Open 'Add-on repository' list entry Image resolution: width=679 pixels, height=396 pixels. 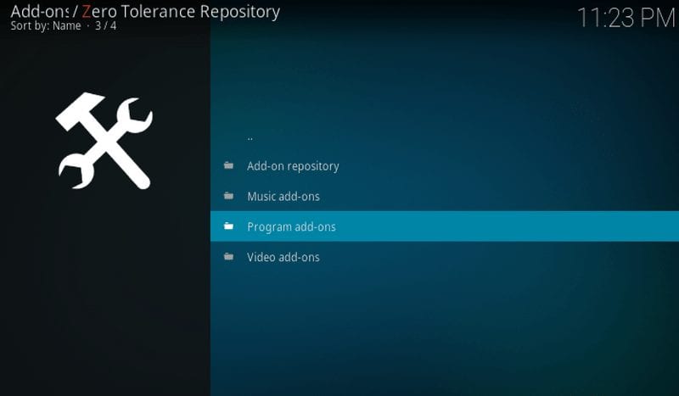(x=445, y=165)
